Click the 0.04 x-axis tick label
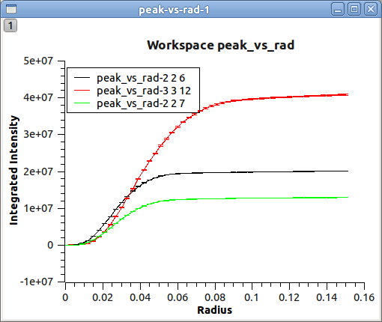This screenshot has height=322, width=382. tap(140, 297)
